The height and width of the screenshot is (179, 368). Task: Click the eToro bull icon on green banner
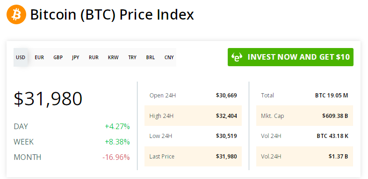(237, 57)
